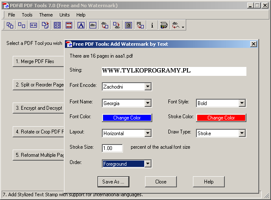This screenshot has height=200, width=271.
Task: Select the Encrypt and Decrypt asterisks toolbar icon
Action: pyautogui.click(x=34, y=25)
